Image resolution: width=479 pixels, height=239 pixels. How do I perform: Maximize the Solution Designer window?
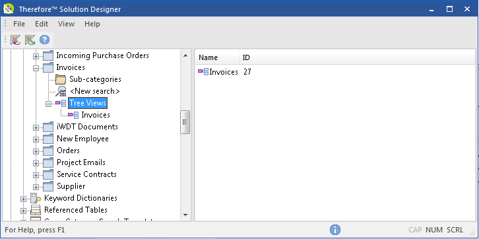[x=449, y=9]
